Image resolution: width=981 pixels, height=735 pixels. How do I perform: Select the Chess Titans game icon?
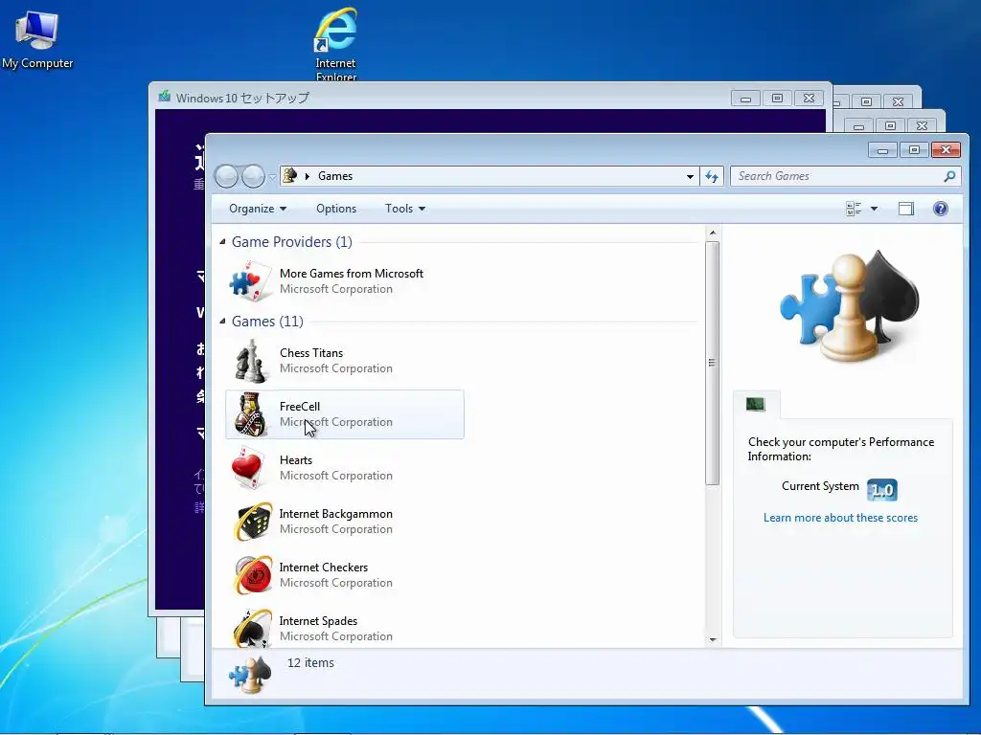250,361
